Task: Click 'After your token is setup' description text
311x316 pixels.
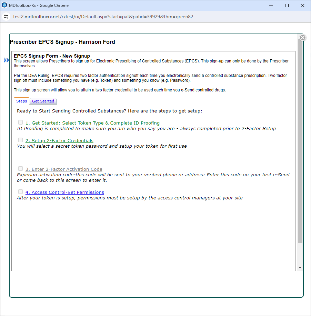Action: [130, 198]
